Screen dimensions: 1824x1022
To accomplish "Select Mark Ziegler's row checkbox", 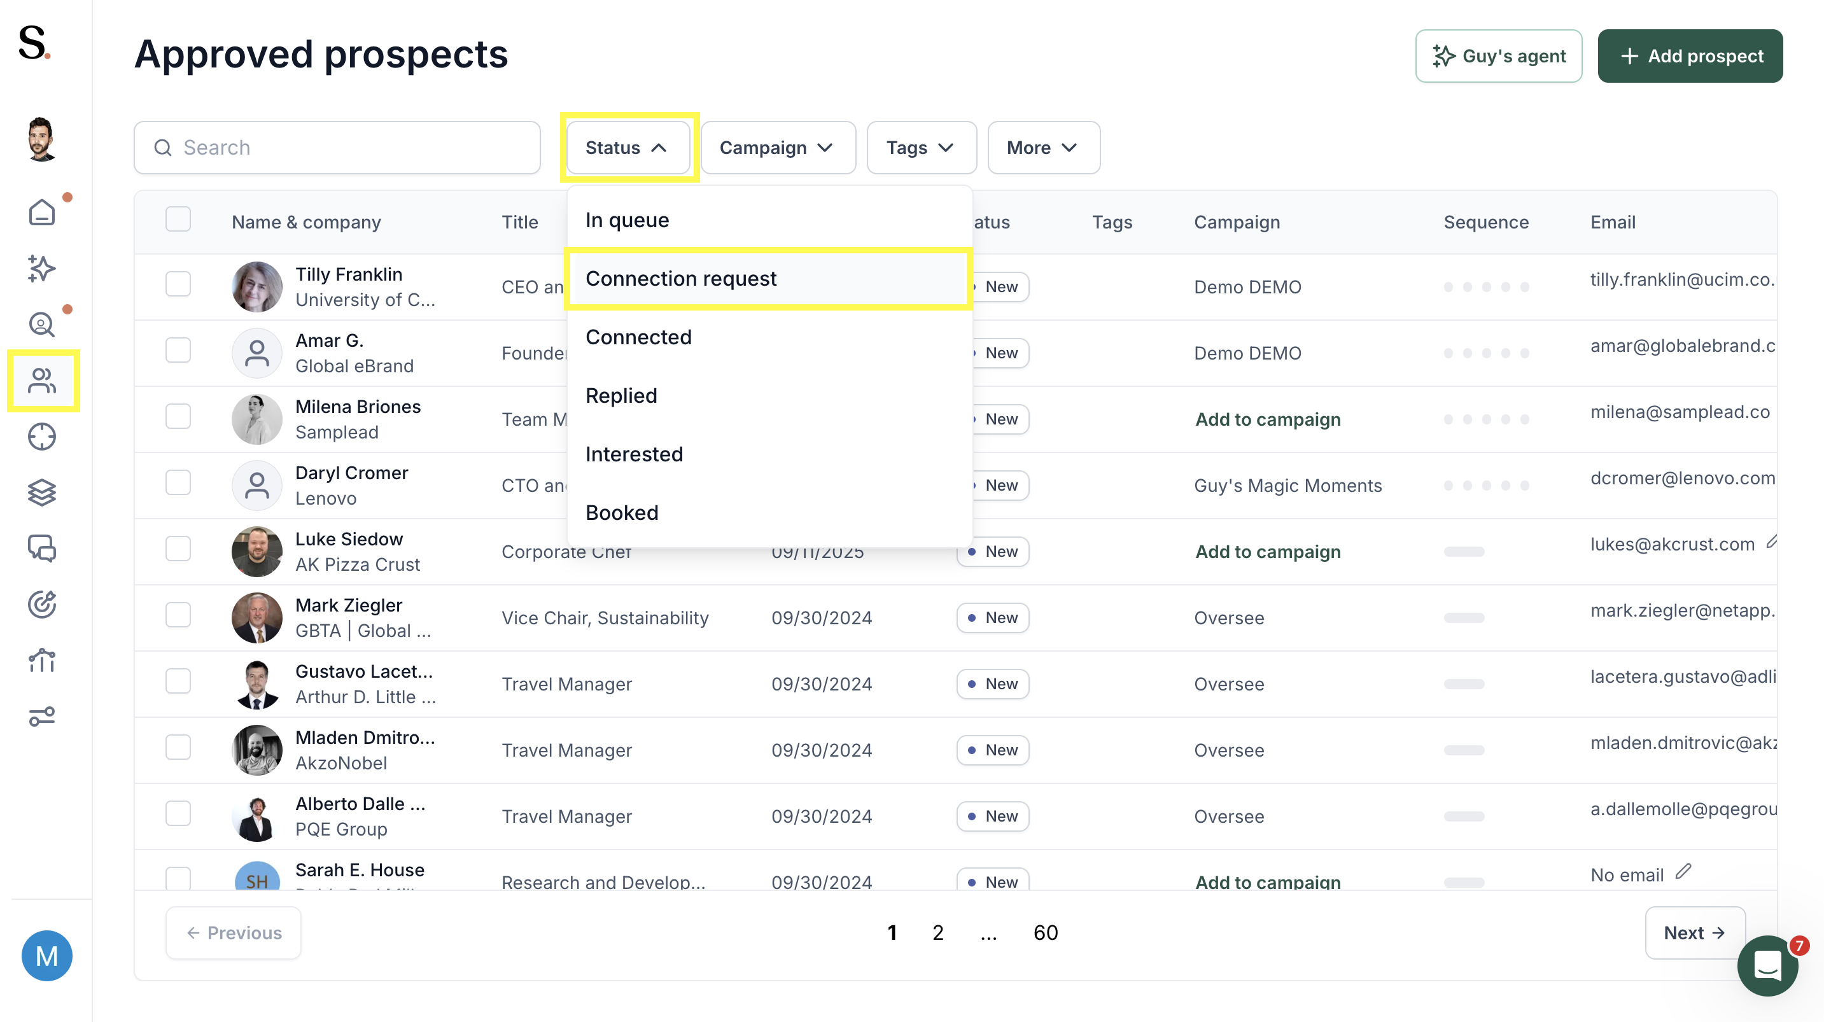I will click(x=178, y=615).
